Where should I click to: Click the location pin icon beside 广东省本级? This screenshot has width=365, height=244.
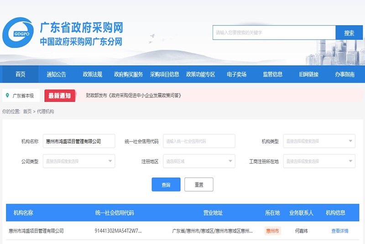(x=7, y=95)
